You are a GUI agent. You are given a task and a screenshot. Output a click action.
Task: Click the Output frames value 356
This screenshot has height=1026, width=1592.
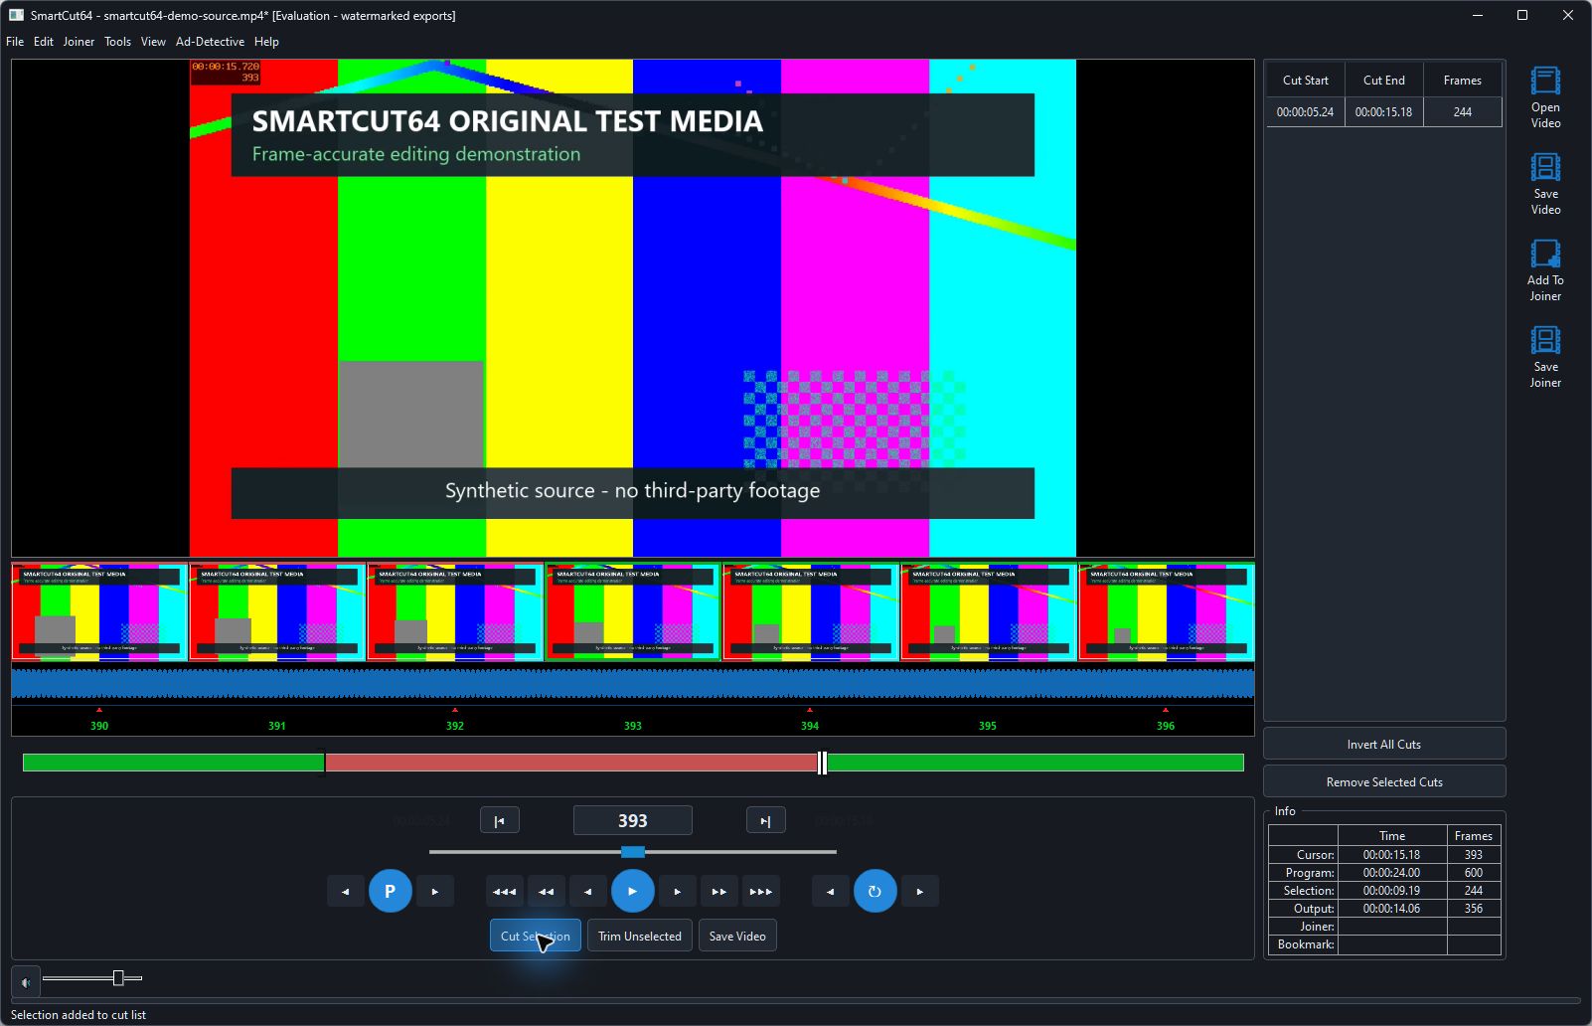(x=1474, y=909)
